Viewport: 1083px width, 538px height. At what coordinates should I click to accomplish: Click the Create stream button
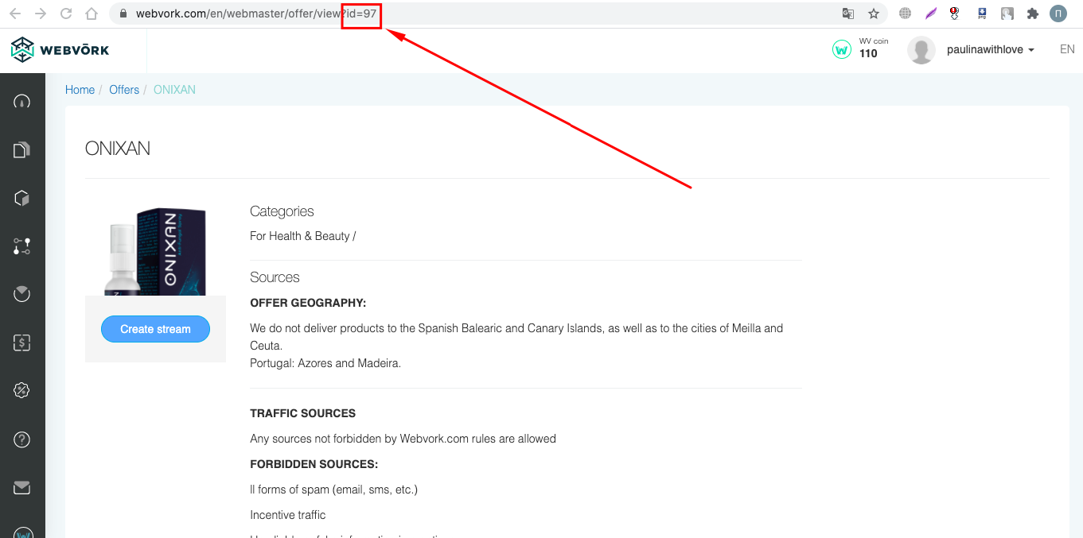tap(155, 329)
